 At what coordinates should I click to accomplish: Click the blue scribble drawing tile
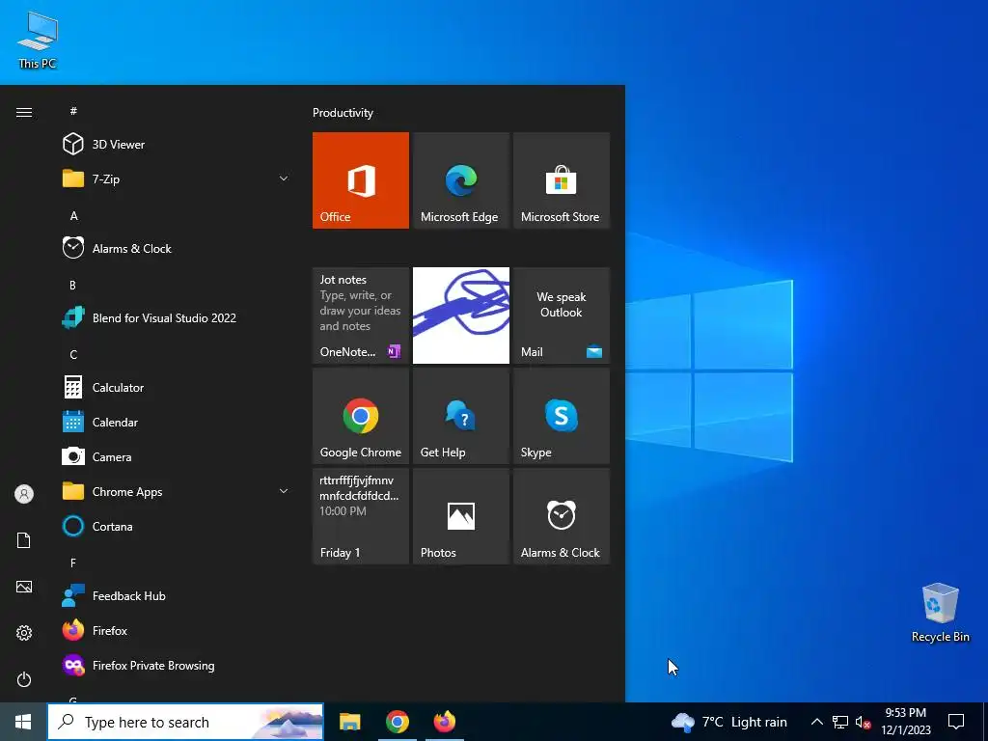[460, 316]
